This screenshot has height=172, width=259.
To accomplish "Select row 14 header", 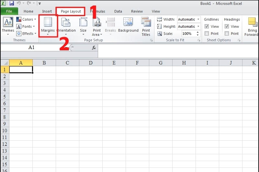I will (5, 157).
